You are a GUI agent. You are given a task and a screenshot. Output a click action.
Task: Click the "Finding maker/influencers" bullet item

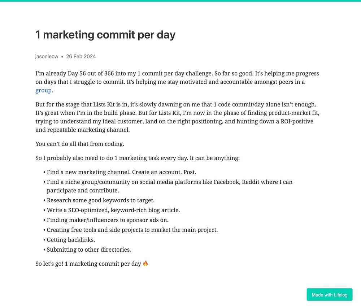pyautogui.click(x=108, y=220)
